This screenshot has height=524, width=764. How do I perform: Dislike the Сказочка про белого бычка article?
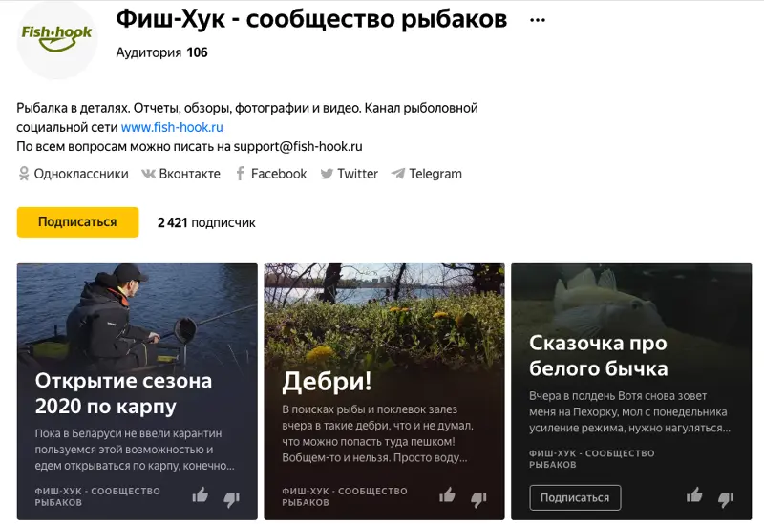(726, 498)
